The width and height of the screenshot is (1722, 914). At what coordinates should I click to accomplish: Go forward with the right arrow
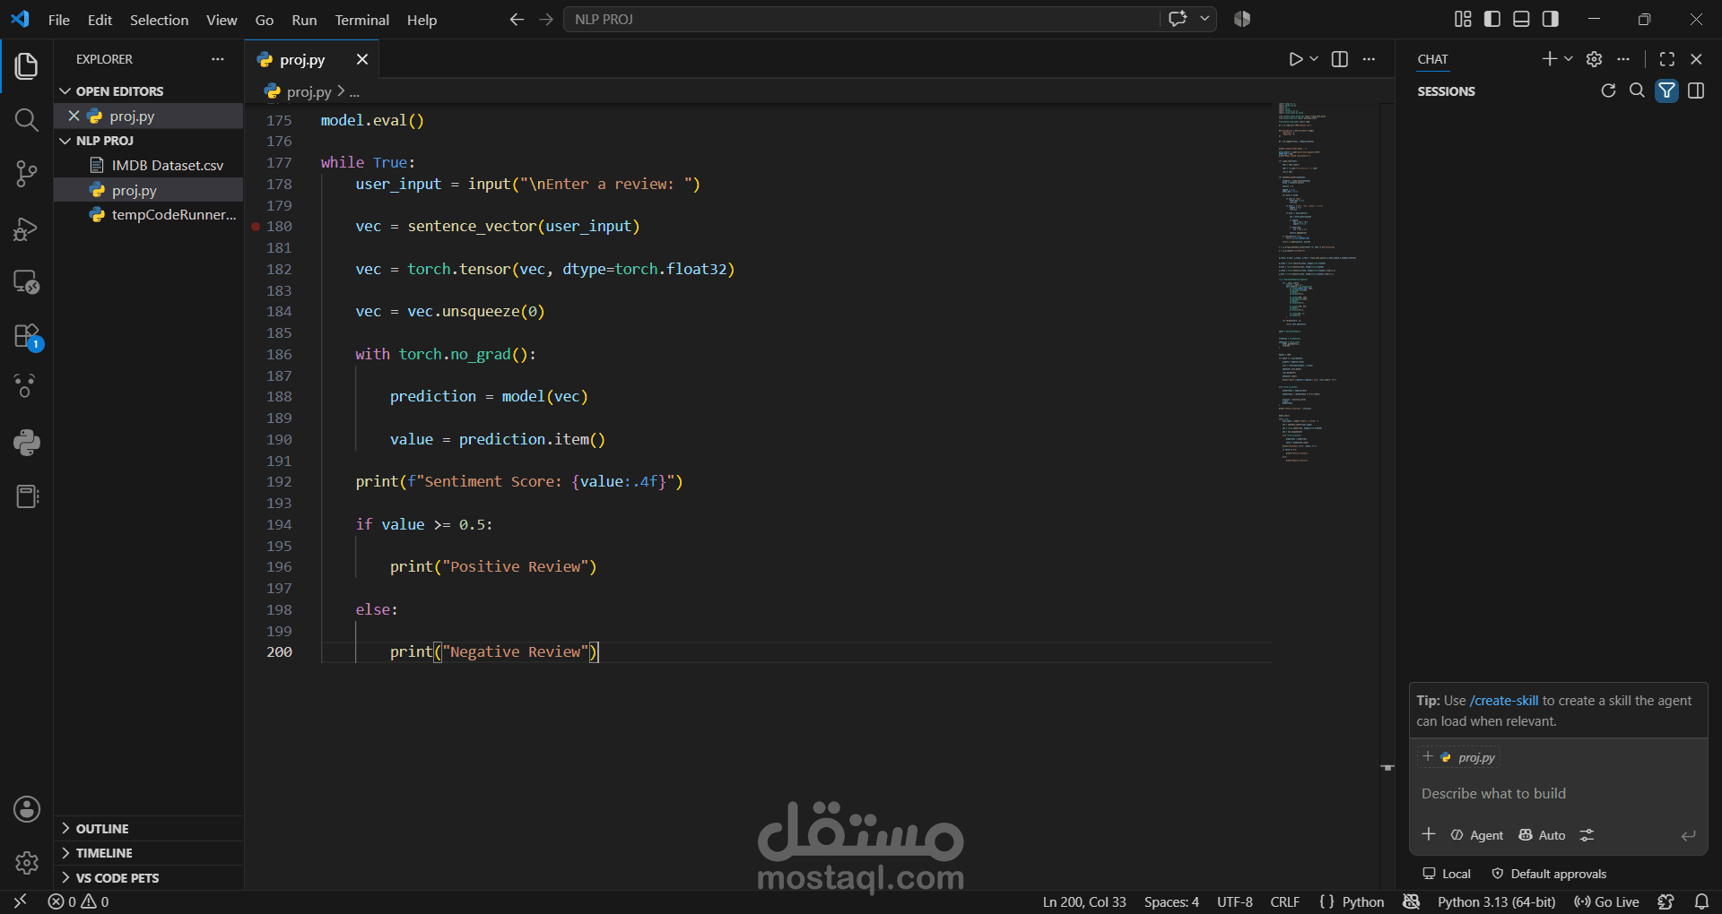click(546, 19)
